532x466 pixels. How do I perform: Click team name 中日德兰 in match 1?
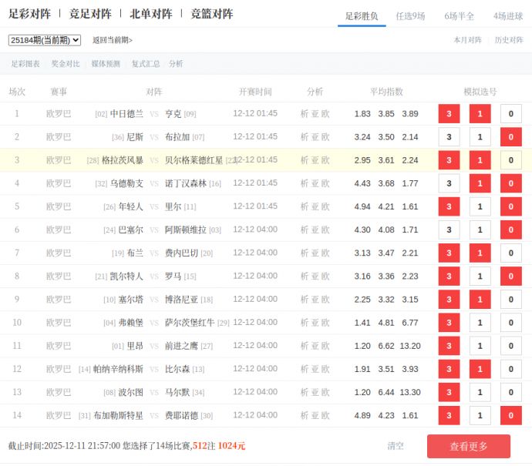(x=126, y=114)
